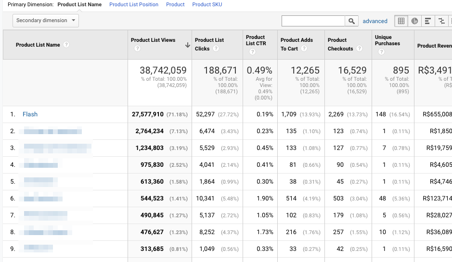Open help next to Product List Name
The width and height of the screenshot is (452, 262).
click(66, 45)
